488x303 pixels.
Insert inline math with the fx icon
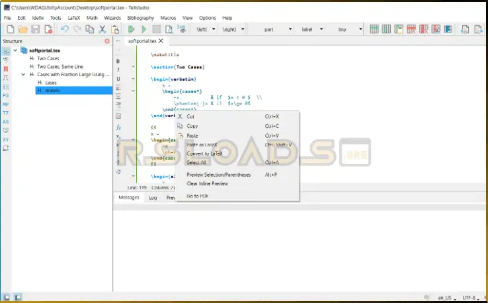(x=118, y=128)
